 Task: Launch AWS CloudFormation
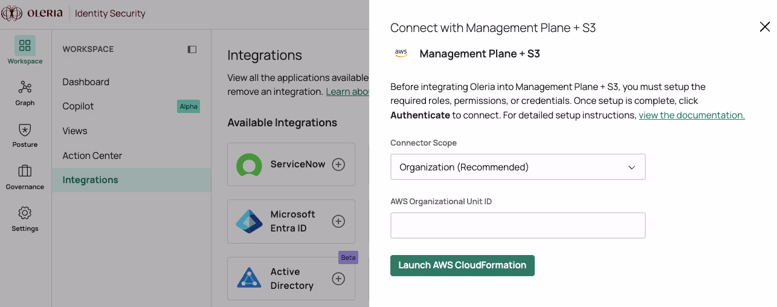pos(462,265)
